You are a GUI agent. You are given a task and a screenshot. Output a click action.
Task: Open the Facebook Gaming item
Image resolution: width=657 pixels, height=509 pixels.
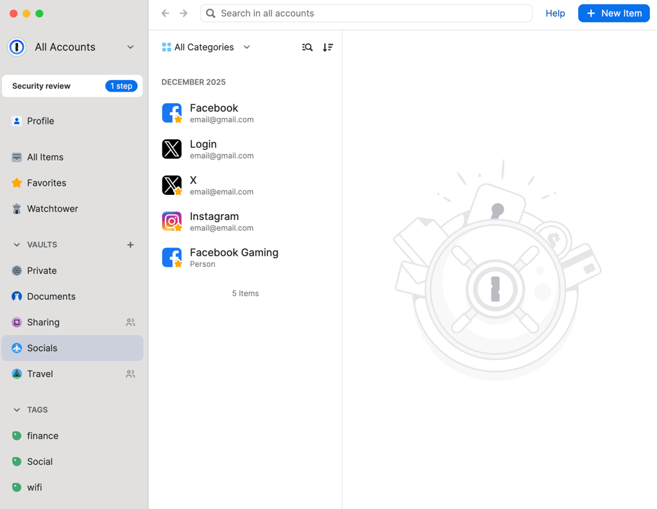click(245, 258)
